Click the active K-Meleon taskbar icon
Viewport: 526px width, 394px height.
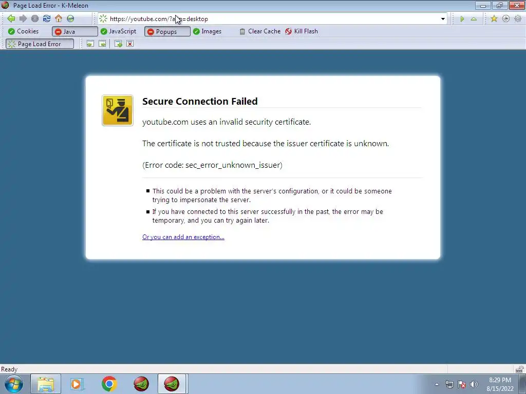[172, 384]
